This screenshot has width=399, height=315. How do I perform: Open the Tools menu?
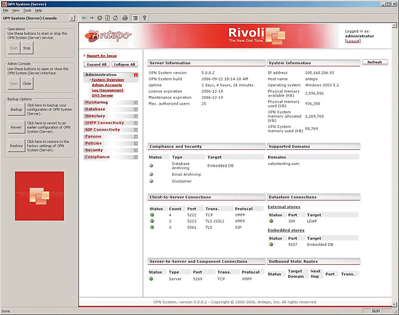[27, 10]
